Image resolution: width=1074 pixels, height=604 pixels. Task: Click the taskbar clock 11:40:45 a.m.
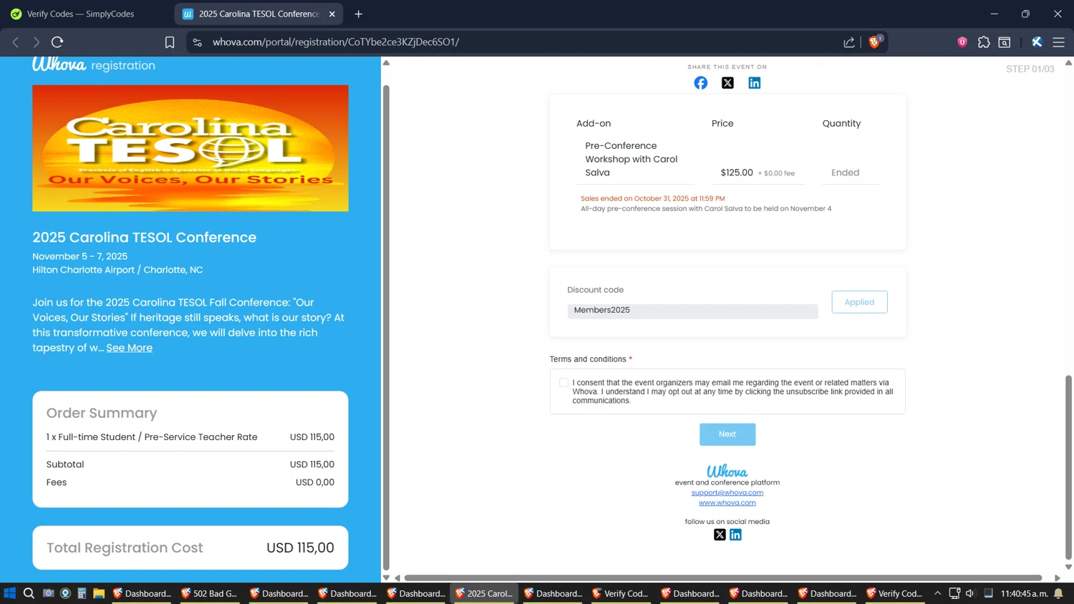1024,593
